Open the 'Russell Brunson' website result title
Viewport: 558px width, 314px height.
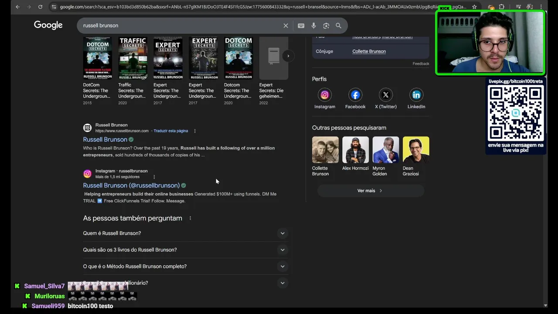[105, 140]
